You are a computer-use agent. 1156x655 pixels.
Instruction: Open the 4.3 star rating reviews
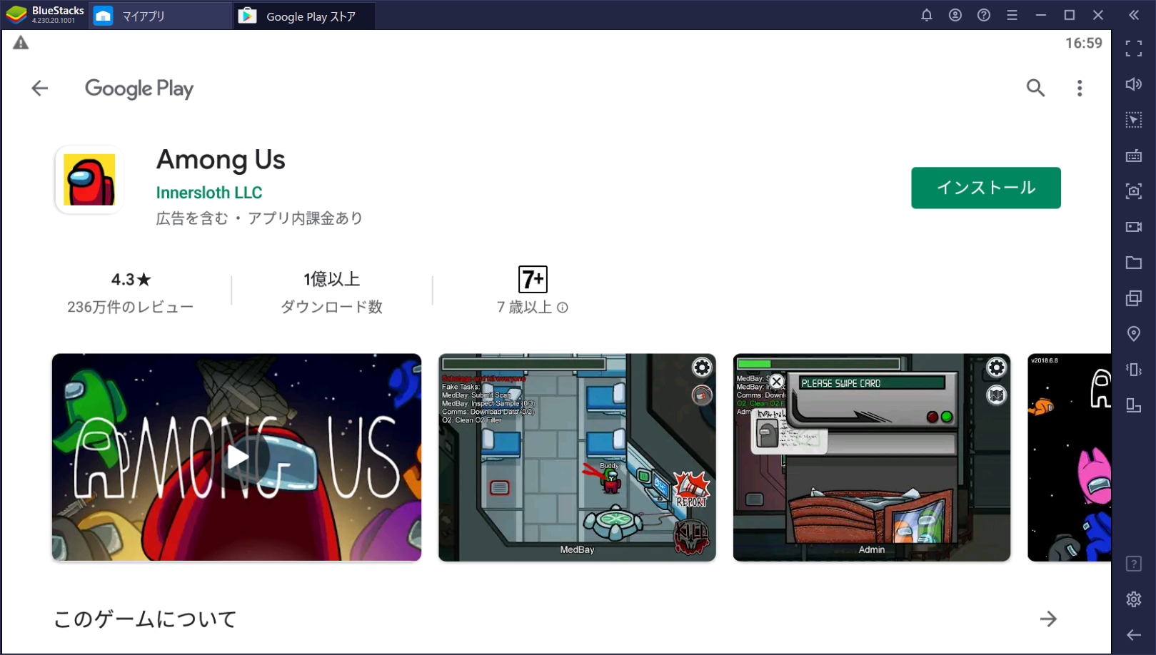131,279
